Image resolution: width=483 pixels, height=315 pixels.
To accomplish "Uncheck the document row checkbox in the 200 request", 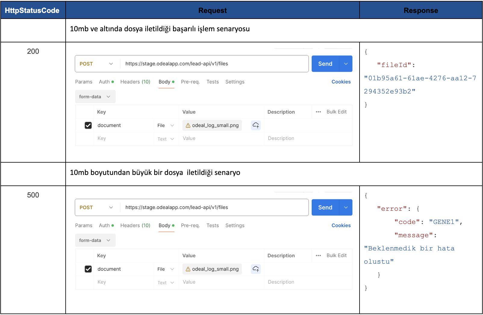I will pyautogui.click(x=88, y=125).
